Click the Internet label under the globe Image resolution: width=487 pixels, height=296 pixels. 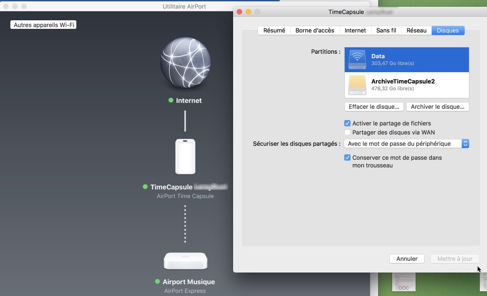[x=189, y=101]
